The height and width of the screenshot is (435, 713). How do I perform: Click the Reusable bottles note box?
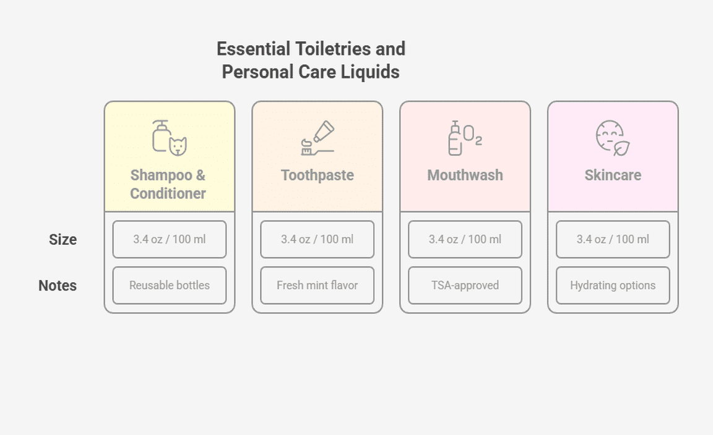coord(170,285)
